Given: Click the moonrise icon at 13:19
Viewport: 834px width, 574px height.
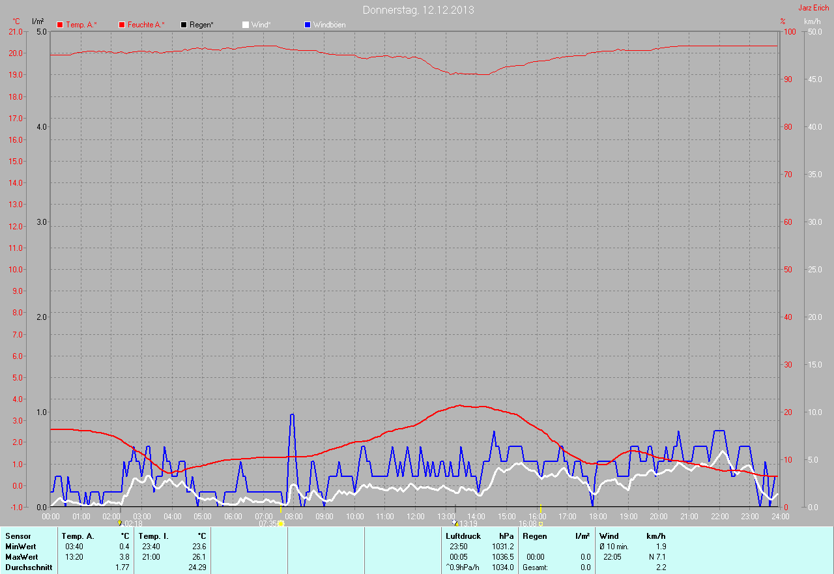Looking at the screenshot, I should tap(455, 523).
